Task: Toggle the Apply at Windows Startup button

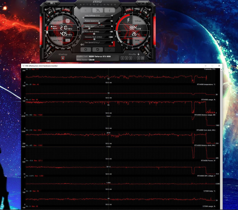Action: tap(63, 58)
